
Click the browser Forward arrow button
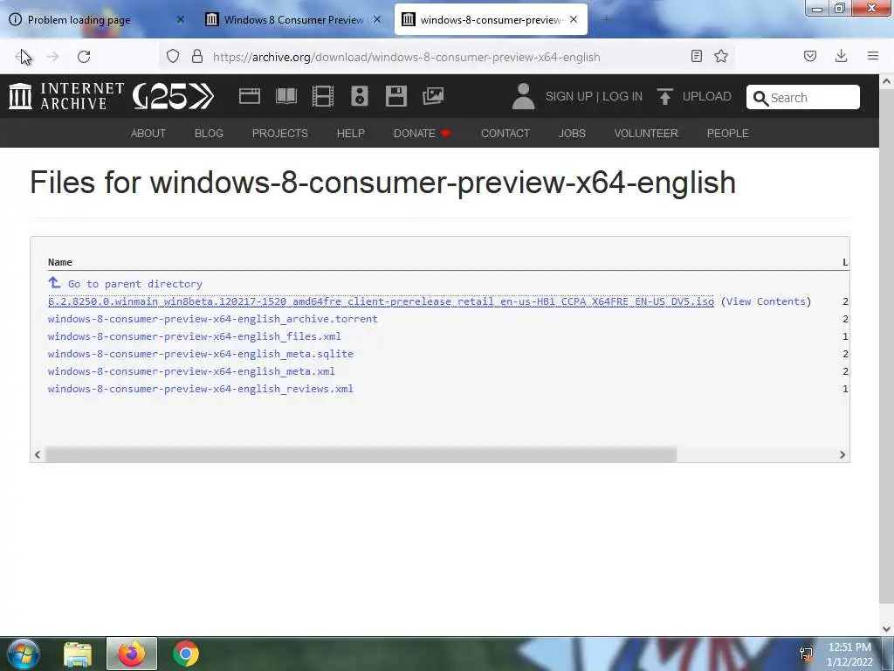pos(52,57)
